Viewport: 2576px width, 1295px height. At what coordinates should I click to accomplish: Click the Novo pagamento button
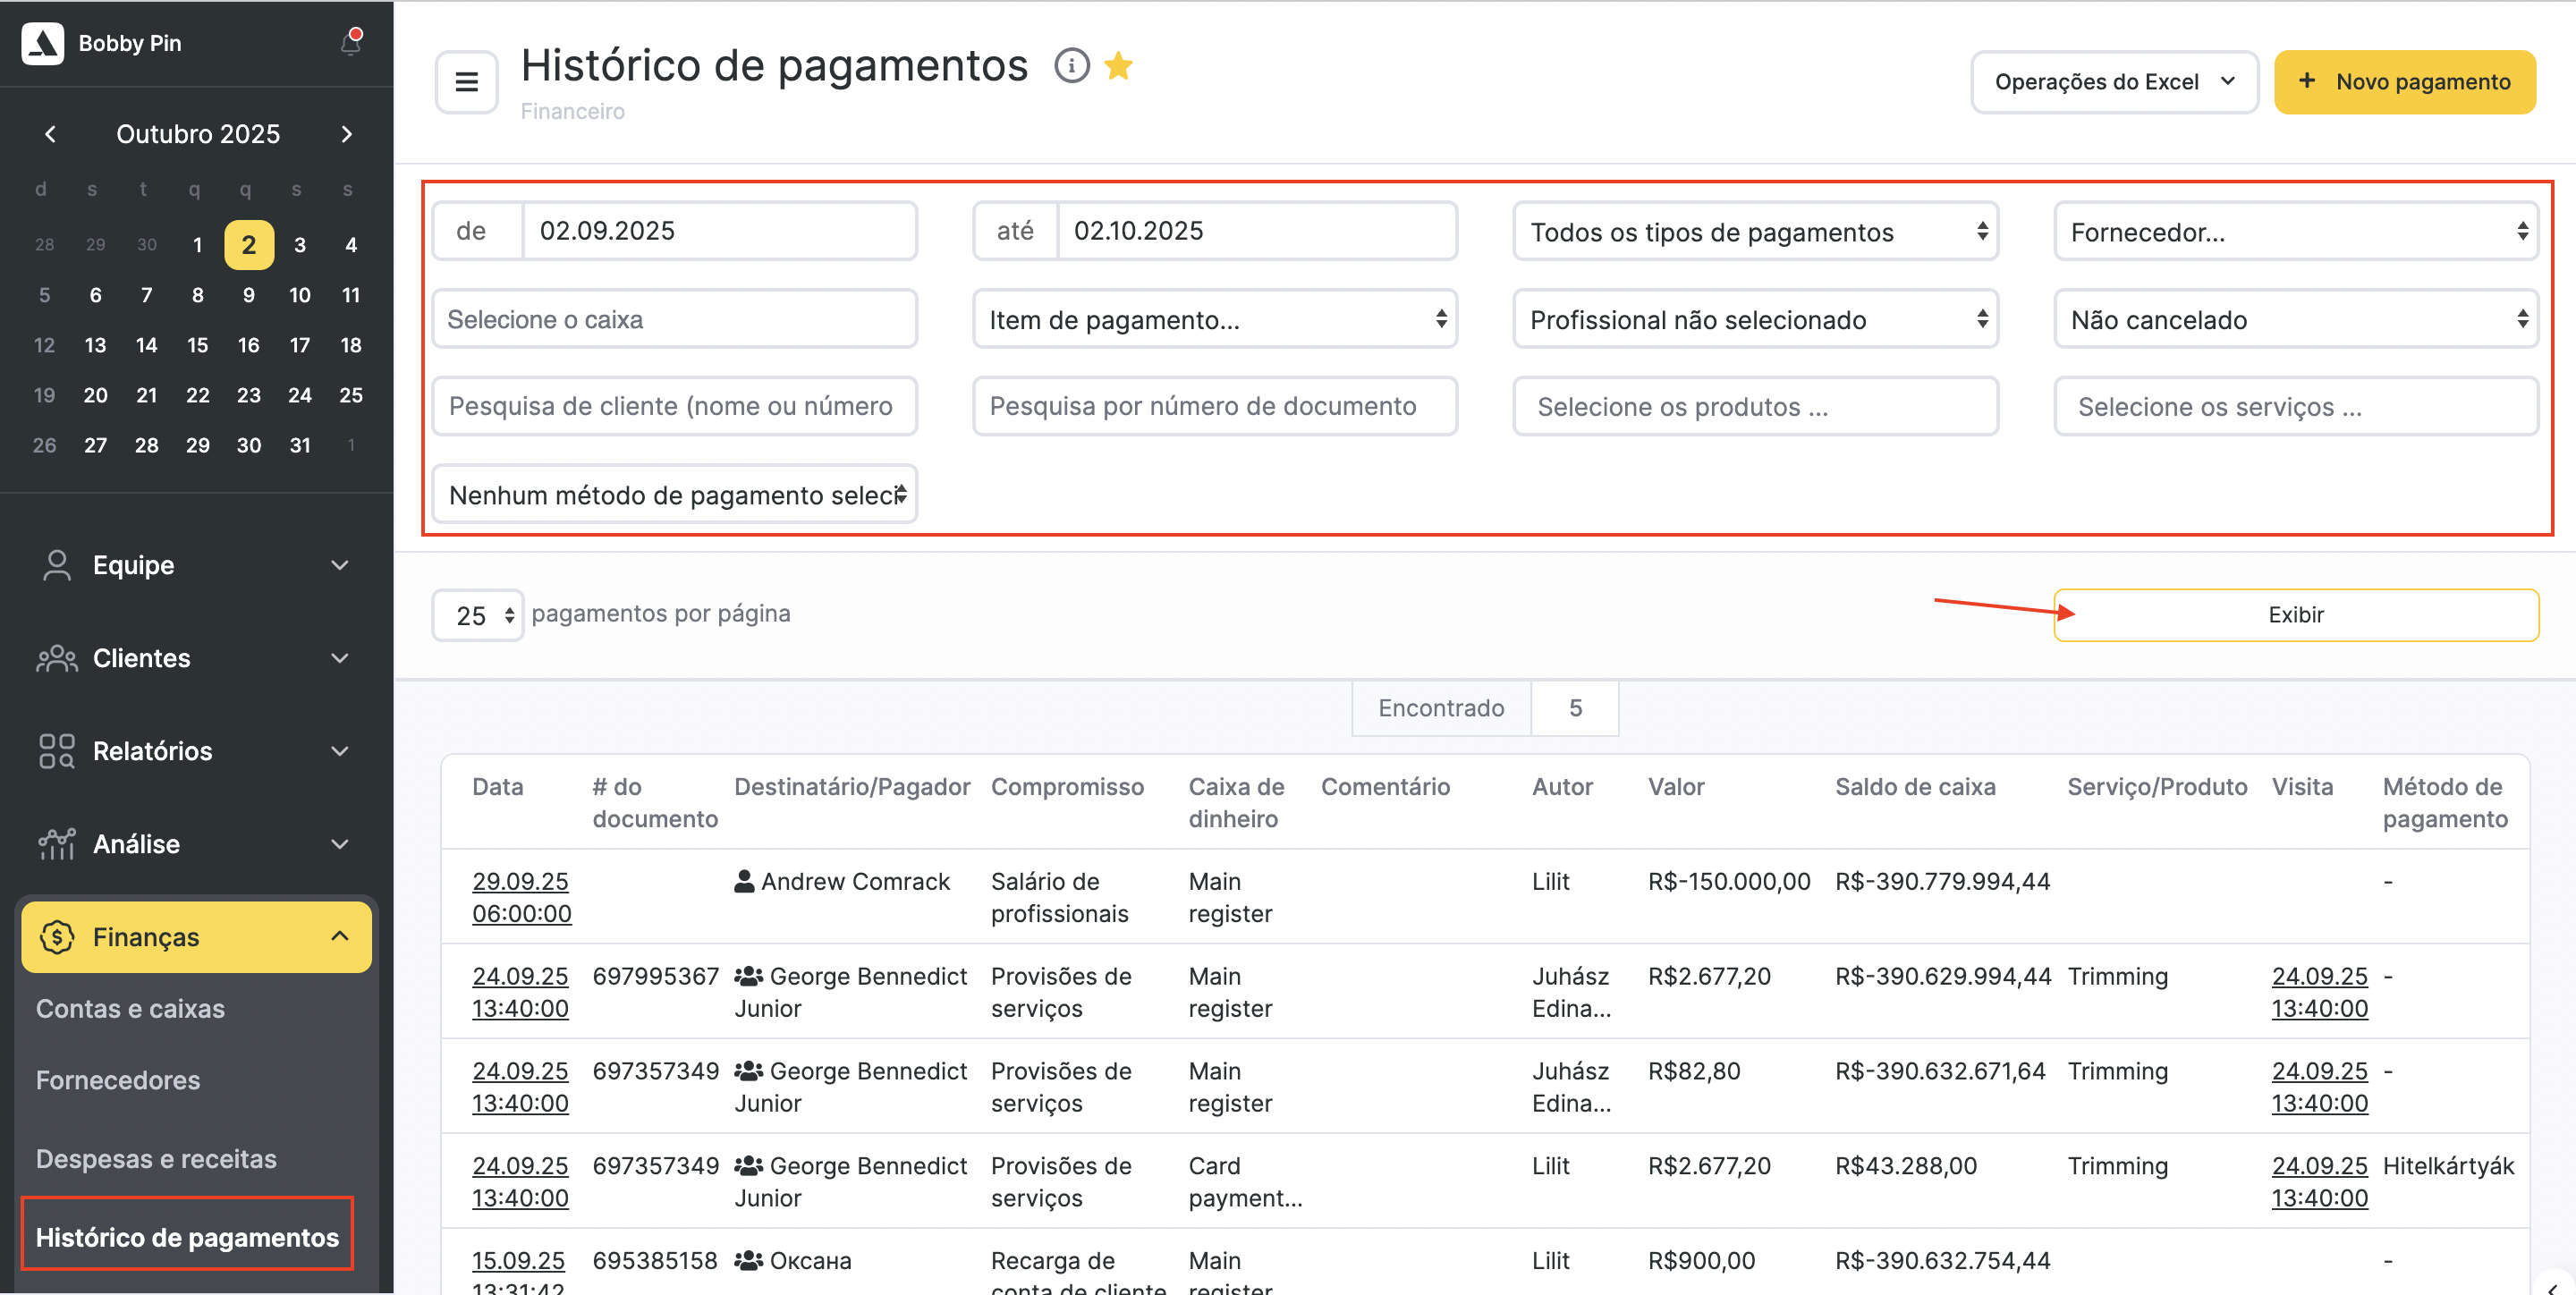click(x=2404, y=82)
